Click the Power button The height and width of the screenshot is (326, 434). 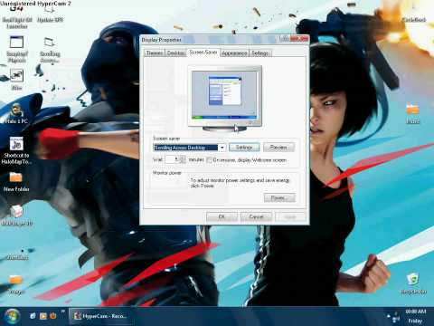click(279, 198)
